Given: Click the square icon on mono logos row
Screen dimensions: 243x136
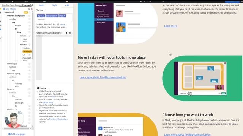Looking at the screenshot, I should 30,64.
